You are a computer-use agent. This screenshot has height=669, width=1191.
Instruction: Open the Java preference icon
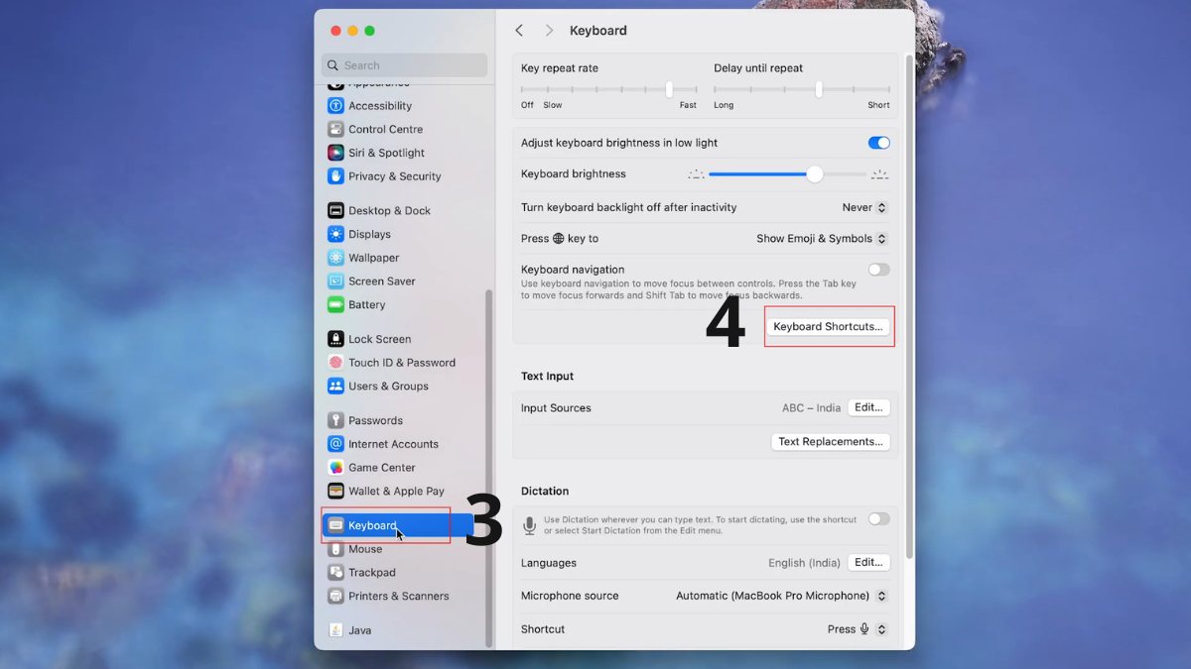pos(335,630)
